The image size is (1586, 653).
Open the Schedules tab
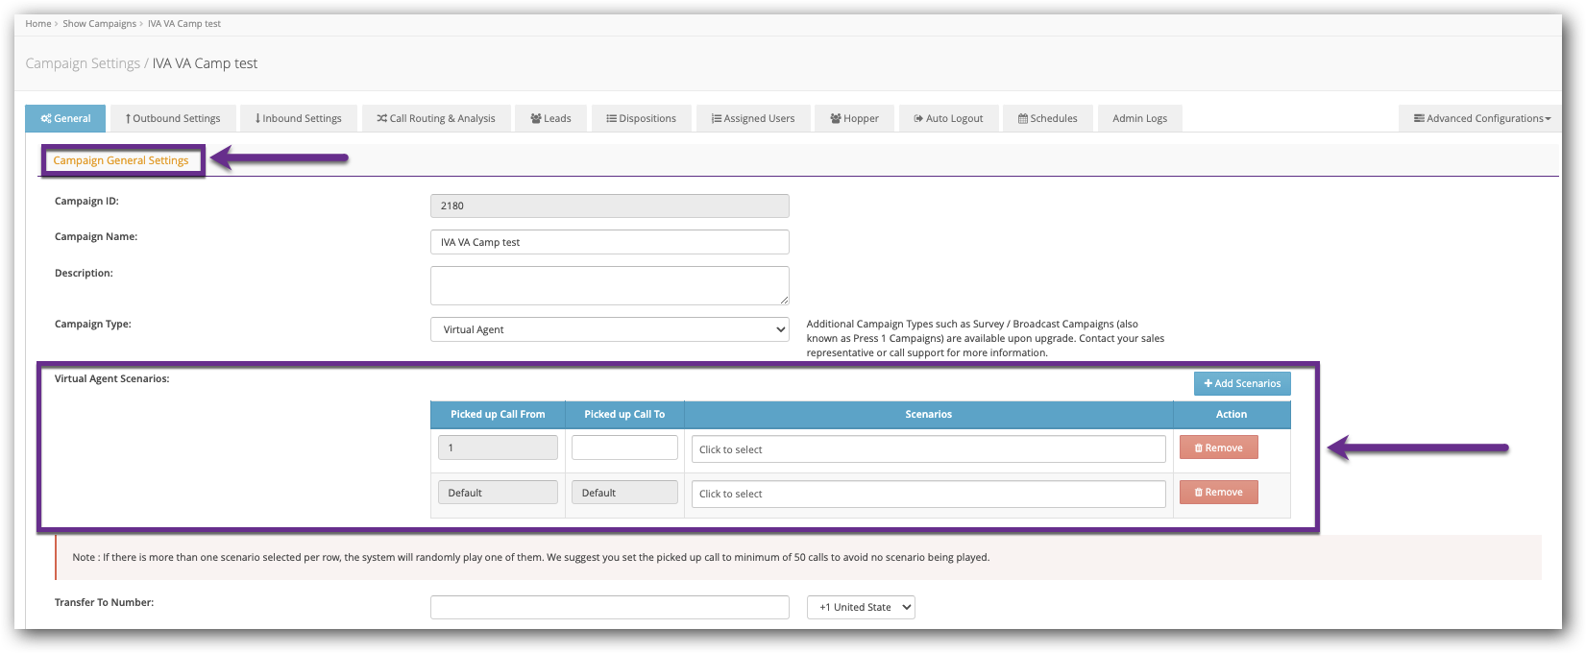pos(1047,118)
